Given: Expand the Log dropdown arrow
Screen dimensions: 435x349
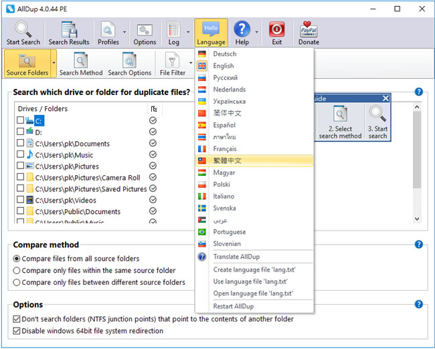Looking at the screenshot, I should pos(188,32).
